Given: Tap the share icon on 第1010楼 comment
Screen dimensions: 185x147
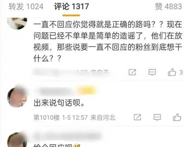Looking at the screenshot, I should (x=137, y=117).
